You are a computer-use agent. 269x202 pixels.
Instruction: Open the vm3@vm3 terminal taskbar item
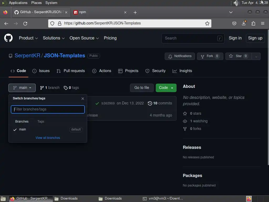pyautogui.click(x=163, y=199)
